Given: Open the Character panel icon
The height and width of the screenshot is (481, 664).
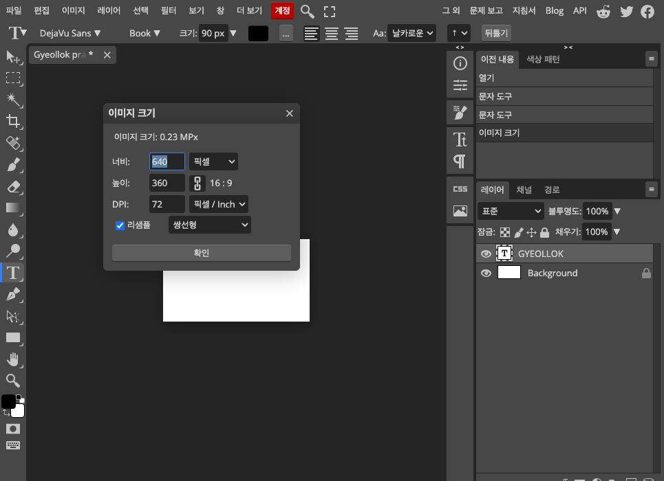Looking at the screenshot, I should [x=460, y=139].
